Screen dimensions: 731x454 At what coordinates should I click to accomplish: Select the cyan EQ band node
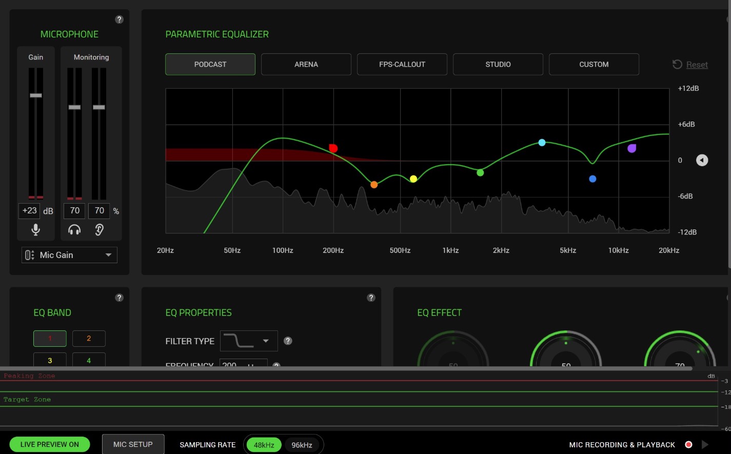(x=542, y=143)
